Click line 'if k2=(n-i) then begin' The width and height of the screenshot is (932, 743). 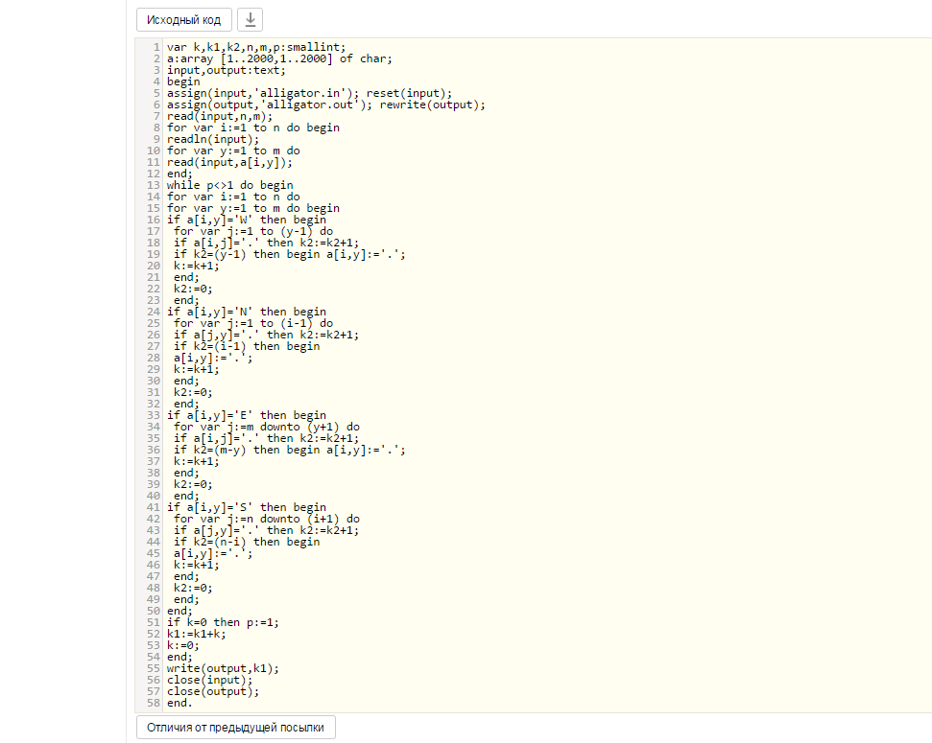coord(247,542)
